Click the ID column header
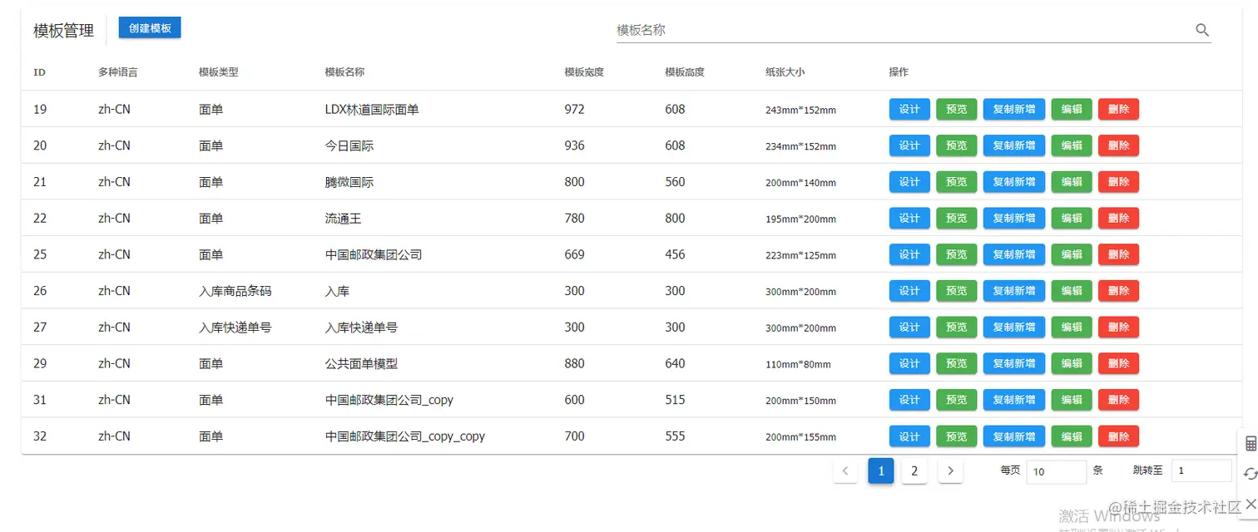 39,72
